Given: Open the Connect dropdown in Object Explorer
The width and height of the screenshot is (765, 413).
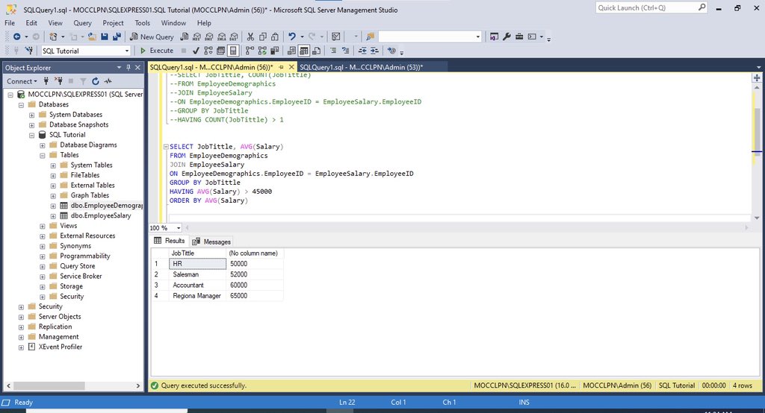Looking at the screenshot, I should click(22, 81).
